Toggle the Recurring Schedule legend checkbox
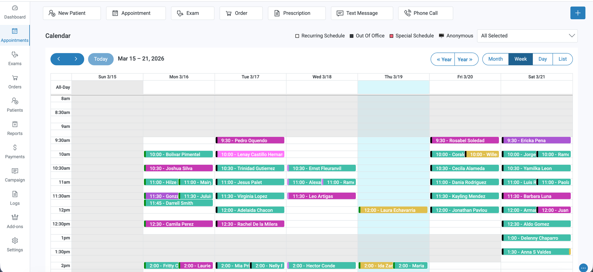 (x=297, y=36)
